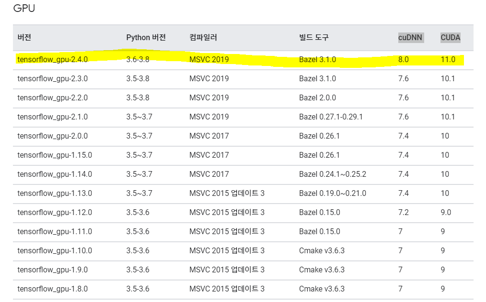Click Bazel 0.24.1~0.25.2 build tool cell
Viewport: 486px width, 302px height.
pos(333,174)
